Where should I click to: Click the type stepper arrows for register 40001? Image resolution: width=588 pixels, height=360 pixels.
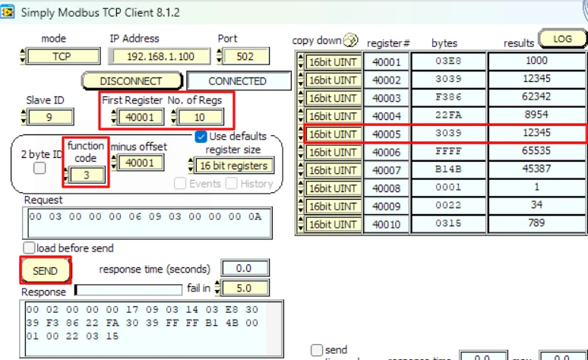point(300,62)
